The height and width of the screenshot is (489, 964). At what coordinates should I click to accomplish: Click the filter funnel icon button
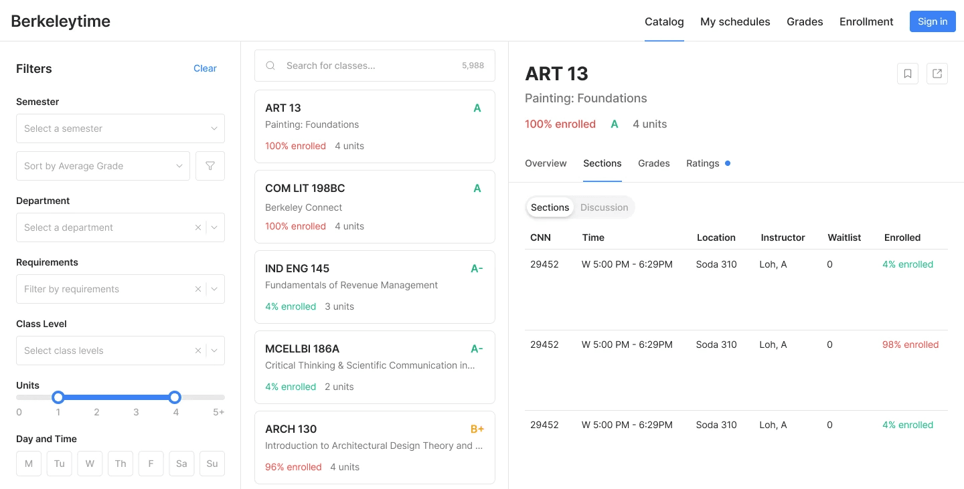tap(210, 166)
